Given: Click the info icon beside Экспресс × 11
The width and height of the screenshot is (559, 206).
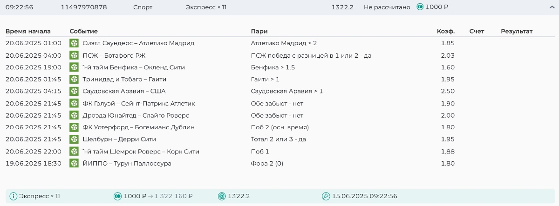Looking at the screenshot, I should coord(13,196).
